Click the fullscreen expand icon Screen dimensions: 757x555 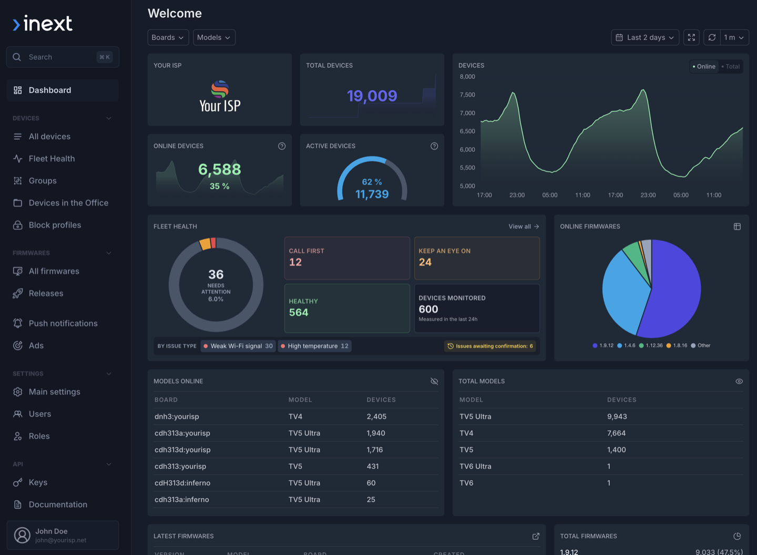click(691, 37)
